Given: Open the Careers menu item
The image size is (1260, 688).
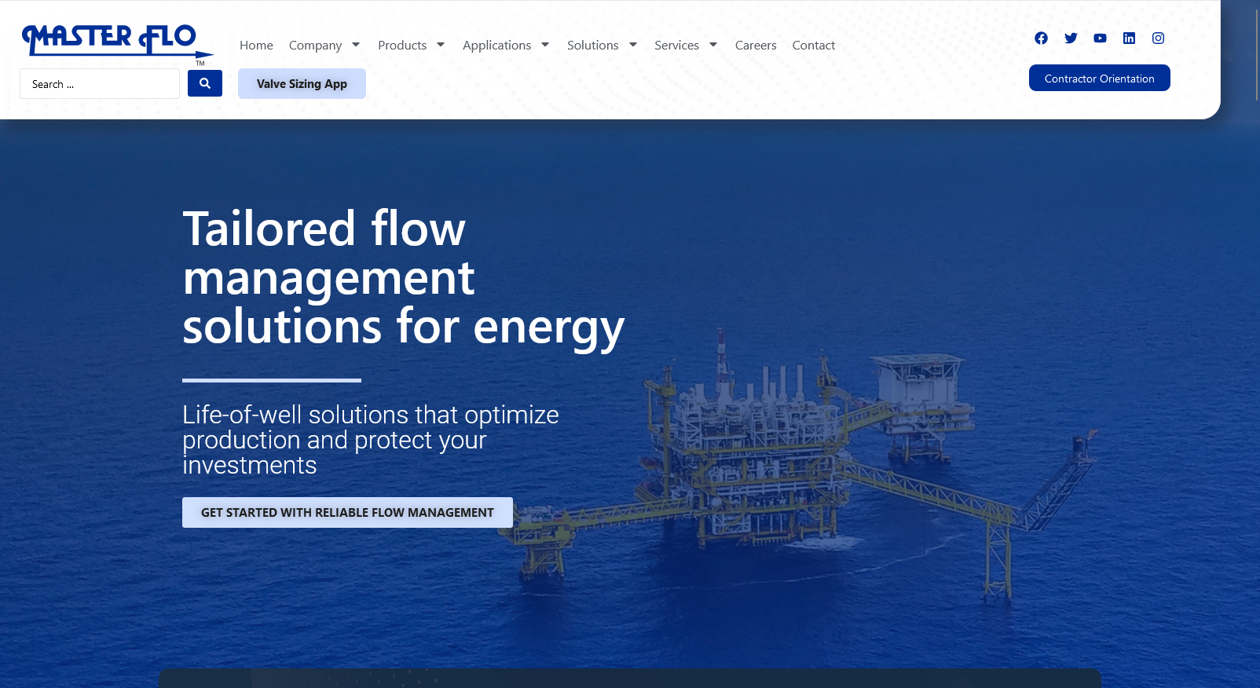Looking at the screenshot, I should pyautogui.click(x=755, y=46).
